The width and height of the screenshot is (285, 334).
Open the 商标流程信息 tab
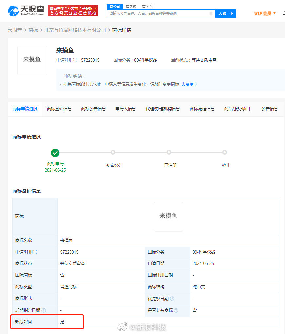click(x=202, y=109)
